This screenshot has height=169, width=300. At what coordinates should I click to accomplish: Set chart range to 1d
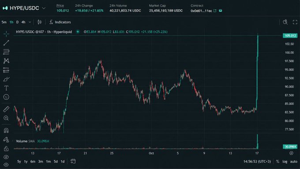click(63, 161)
